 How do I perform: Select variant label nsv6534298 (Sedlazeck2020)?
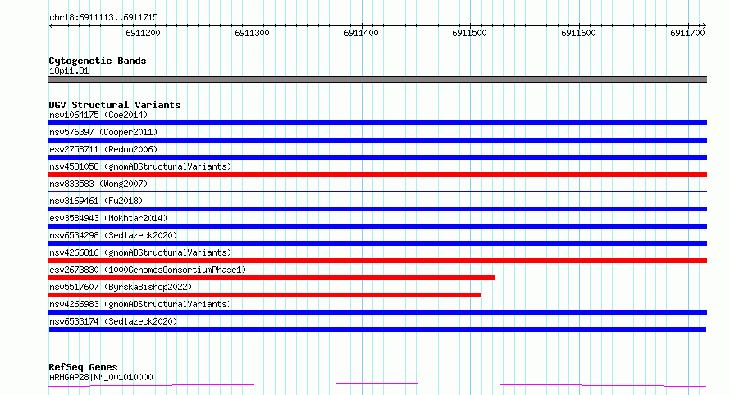(x=113, y=235)
